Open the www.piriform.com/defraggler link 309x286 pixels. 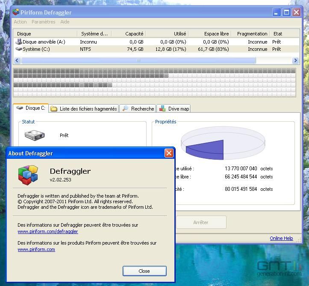(48, 231)
